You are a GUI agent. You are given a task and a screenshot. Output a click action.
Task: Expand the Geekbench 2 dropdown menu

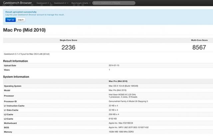tap(61, 3)
